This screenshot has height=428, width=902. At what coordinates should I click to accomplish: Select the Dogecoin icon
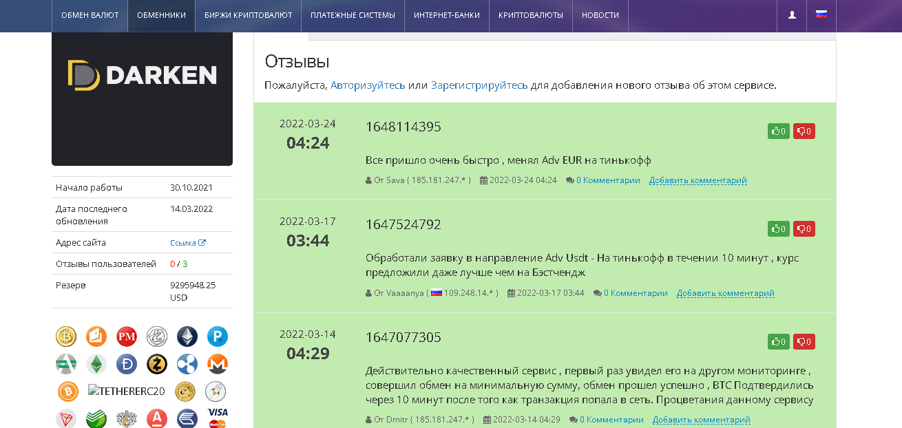point(186,392)
